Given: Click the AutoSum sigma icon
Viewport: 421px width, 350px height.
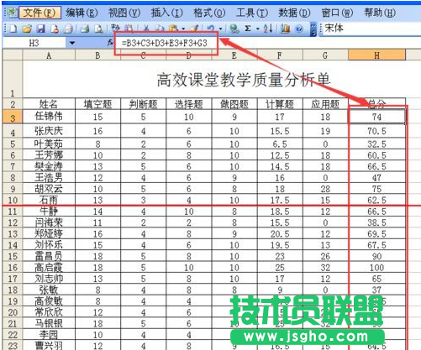Looking at the screenshot, I should point(248,29).
